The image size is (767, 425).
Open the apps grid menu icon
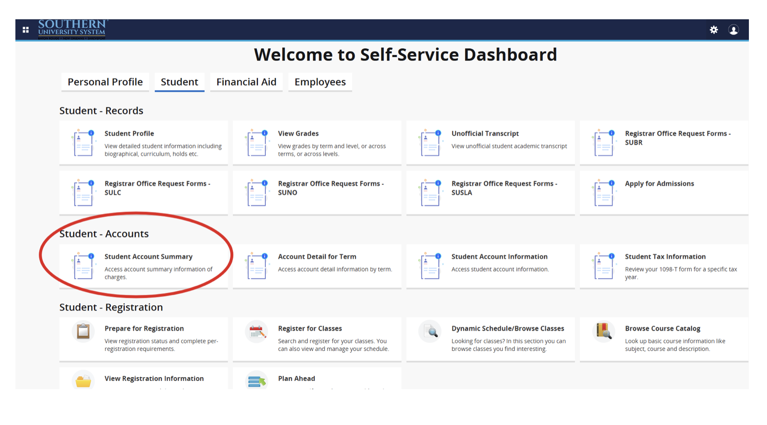tap(26, 30)
